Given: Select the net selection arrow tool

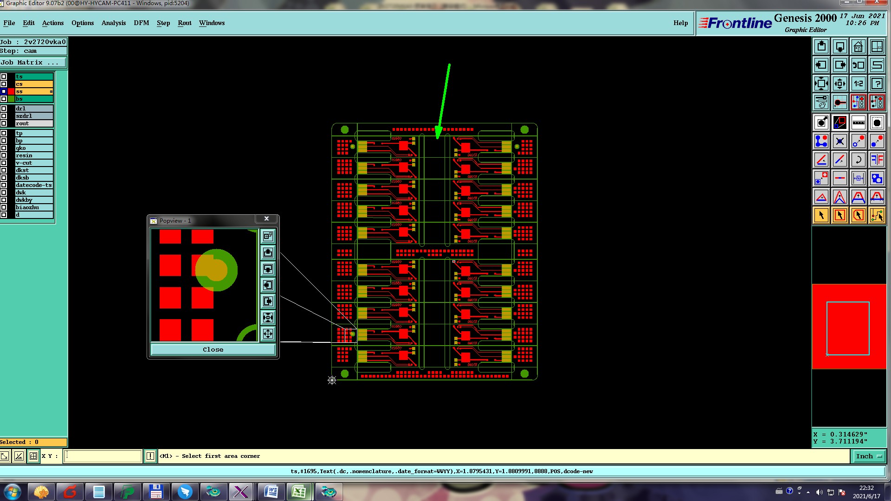Looking at the screenshot, I should [x=877, y=215].
